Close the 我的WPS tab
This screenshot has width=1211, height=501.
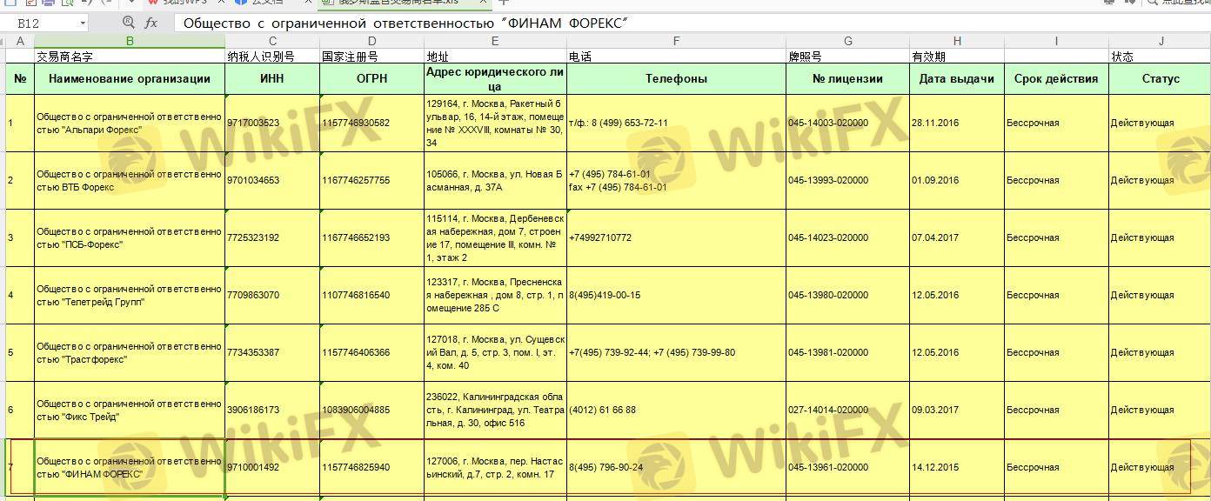pos(219,3)
